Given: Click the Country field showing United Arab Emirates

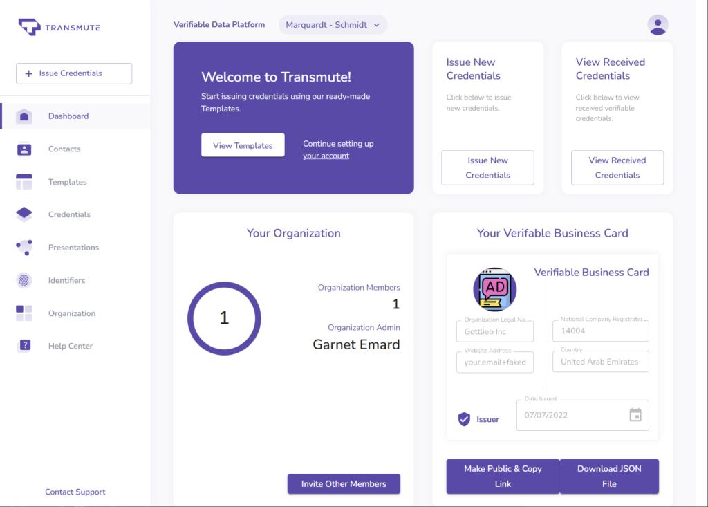Looking at the screenshot, I should pos(601,362).
